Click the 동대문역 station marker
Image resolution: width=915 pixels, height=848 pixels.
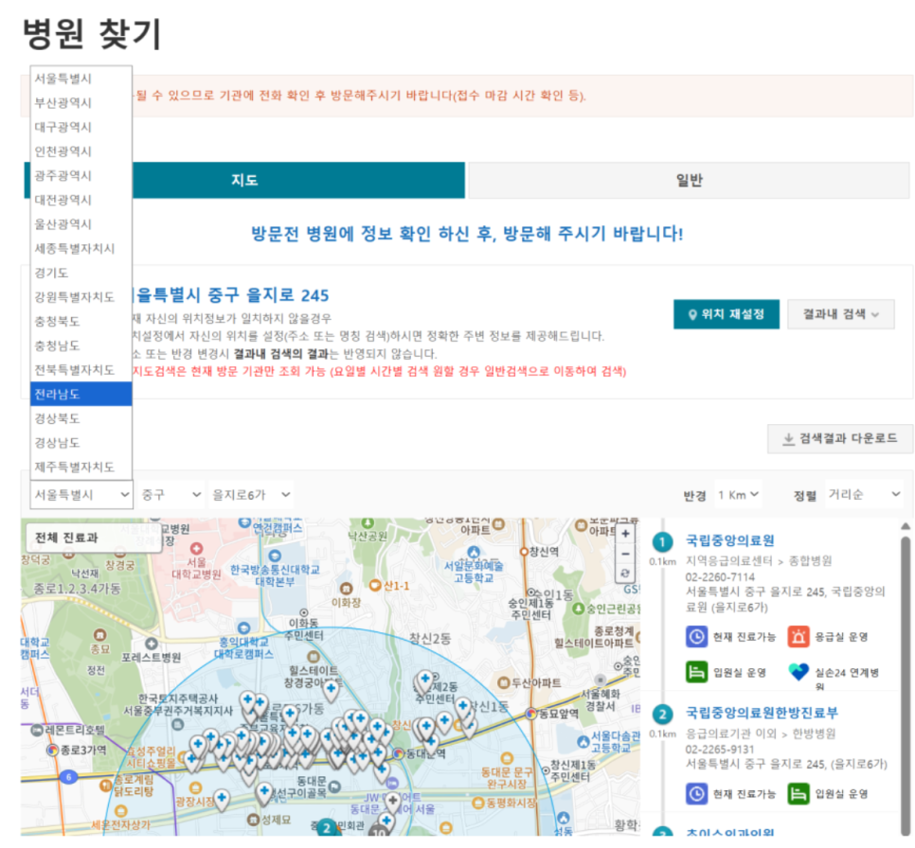399,753
